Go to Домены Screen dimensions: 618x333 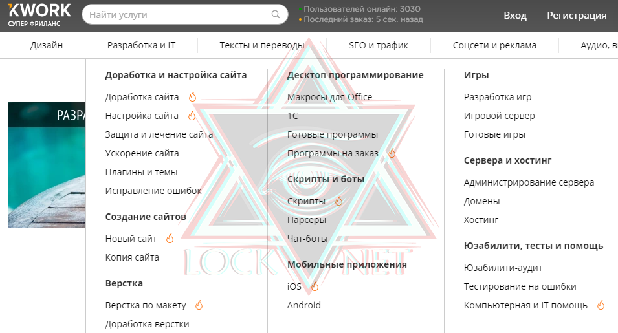(x=481, y=201)
